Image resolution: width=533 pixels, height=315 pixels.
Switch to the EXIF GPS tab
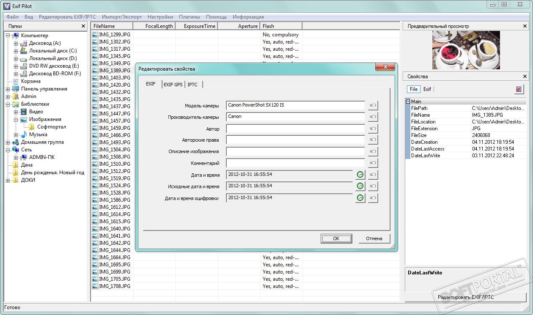173,85
